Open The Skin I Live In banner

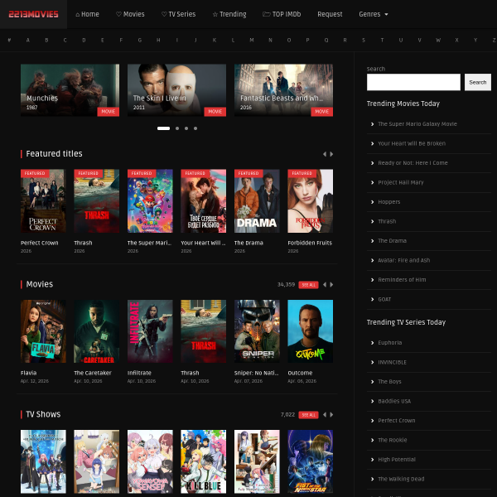click(x=177, y=90)
